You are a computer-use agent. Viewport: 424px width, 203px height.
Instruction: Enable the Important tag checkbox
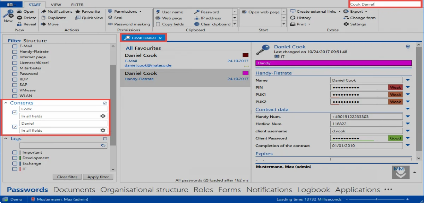[14, 153]
